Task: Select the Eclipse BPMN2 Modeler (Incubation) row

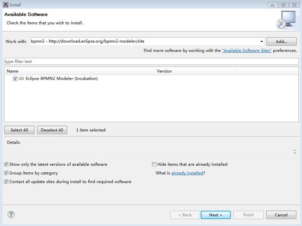Action: 151,79
